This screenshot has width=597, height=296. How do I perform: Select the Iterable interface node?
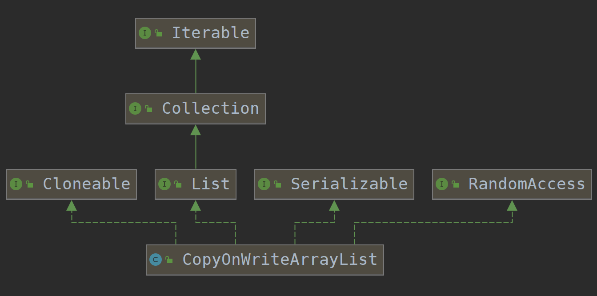pos(196,33)
